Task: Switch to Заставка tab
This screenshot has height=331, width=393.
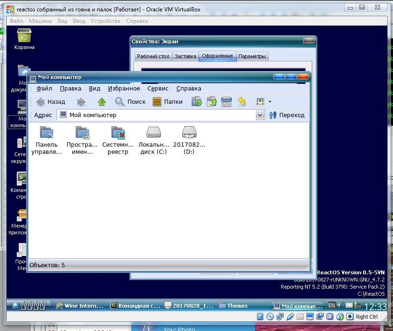Action: click(186, 56)
